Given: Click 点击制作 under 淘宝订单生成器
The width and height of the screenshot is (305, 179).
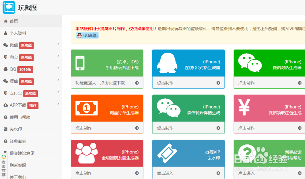Looking at the screenshot, I should pyautogui.click(x=84, y=128).
